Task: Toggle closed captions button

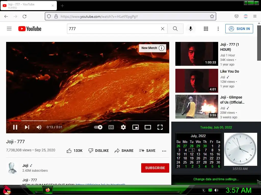Action: point(111,127)
